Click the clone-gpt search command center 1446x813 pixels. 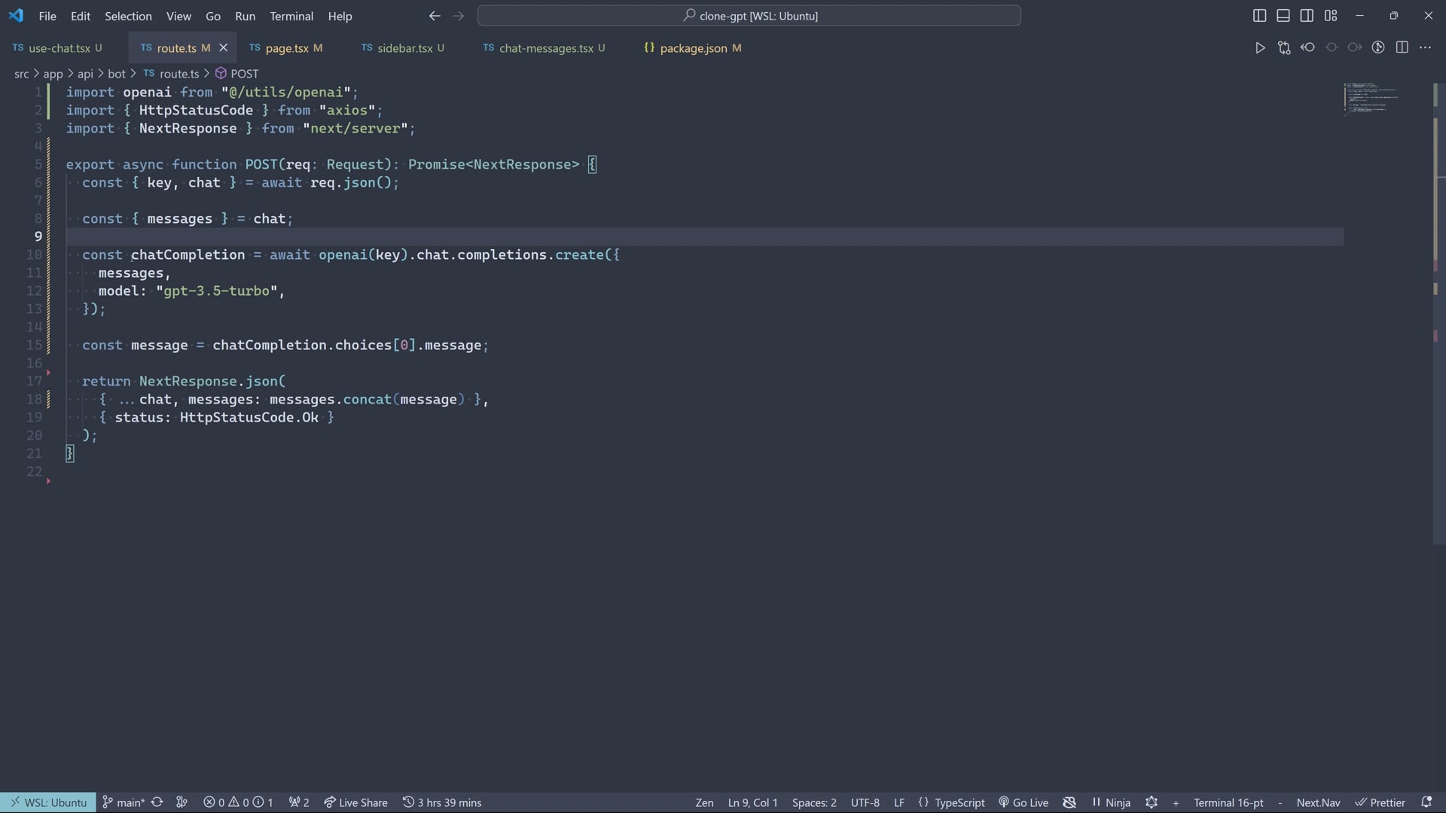749,16
